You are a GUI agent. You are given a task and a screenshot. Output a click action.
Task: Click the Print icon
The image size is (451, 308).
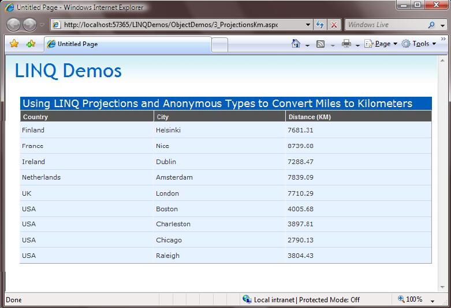tap(346, 44)
